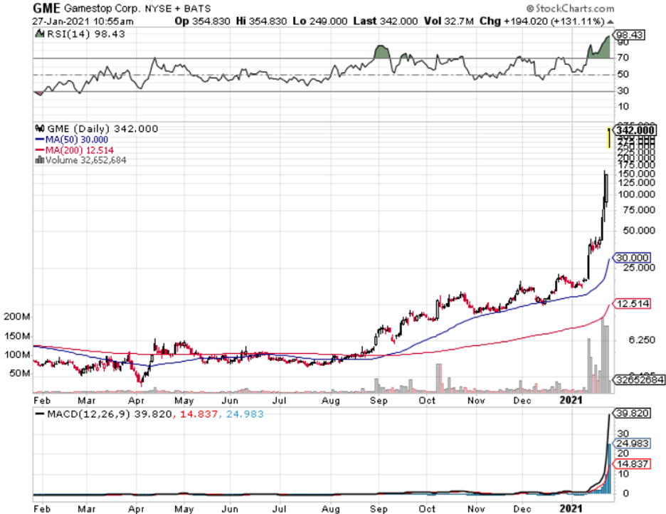Click the 39.820 MACD tag on right axis
Screen dimensions: 666x514
(632, 414)
